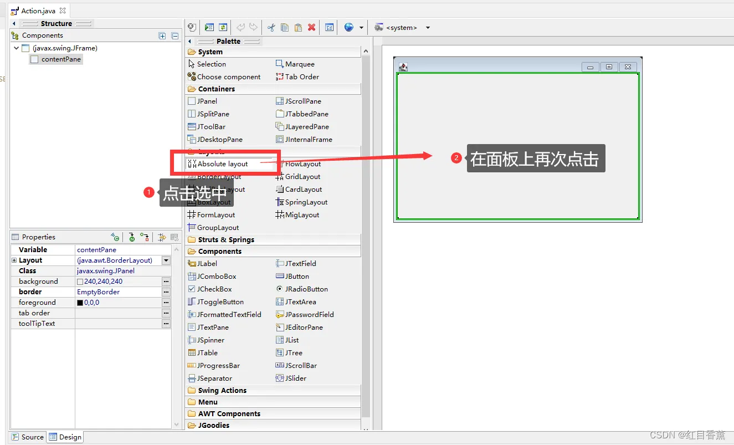The height and width of the screenshot is (445, 734).
Task: Select JPanel container in palette
Action: (x=203, y=101)
